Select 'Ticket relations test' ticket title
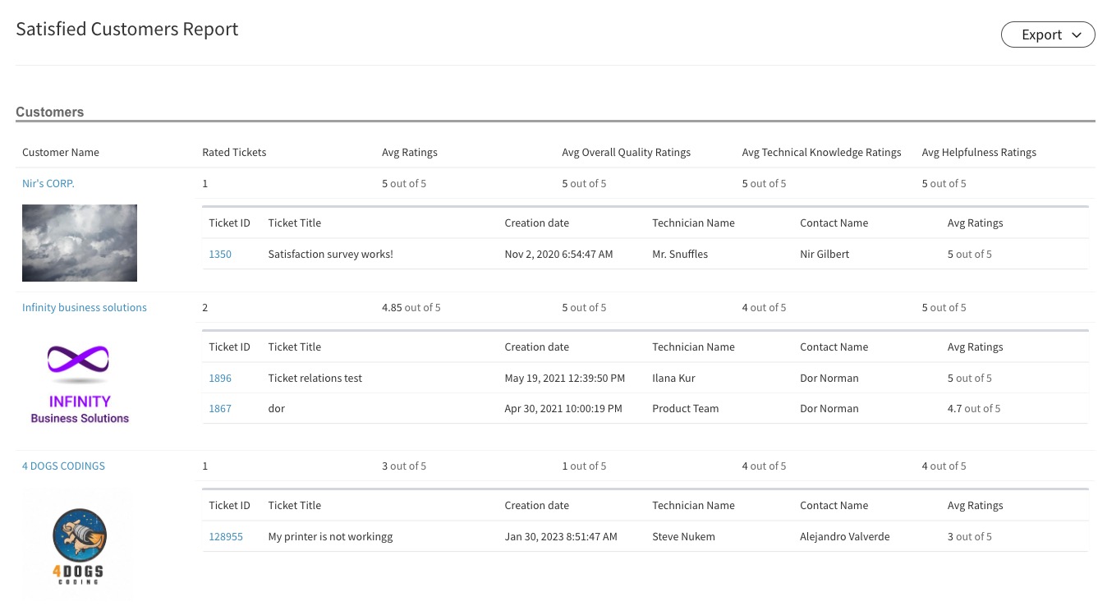This screenshot has height=606, width=1107. pyautogui.click(x=315, y=379)
